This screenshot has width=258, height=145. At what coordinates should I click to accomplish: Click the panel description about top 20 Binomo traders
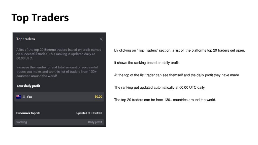59,54
